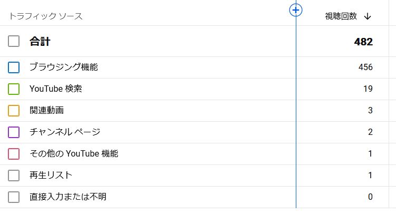
Task: Click the トラフィック ソース column header
Action: point(46,16)
